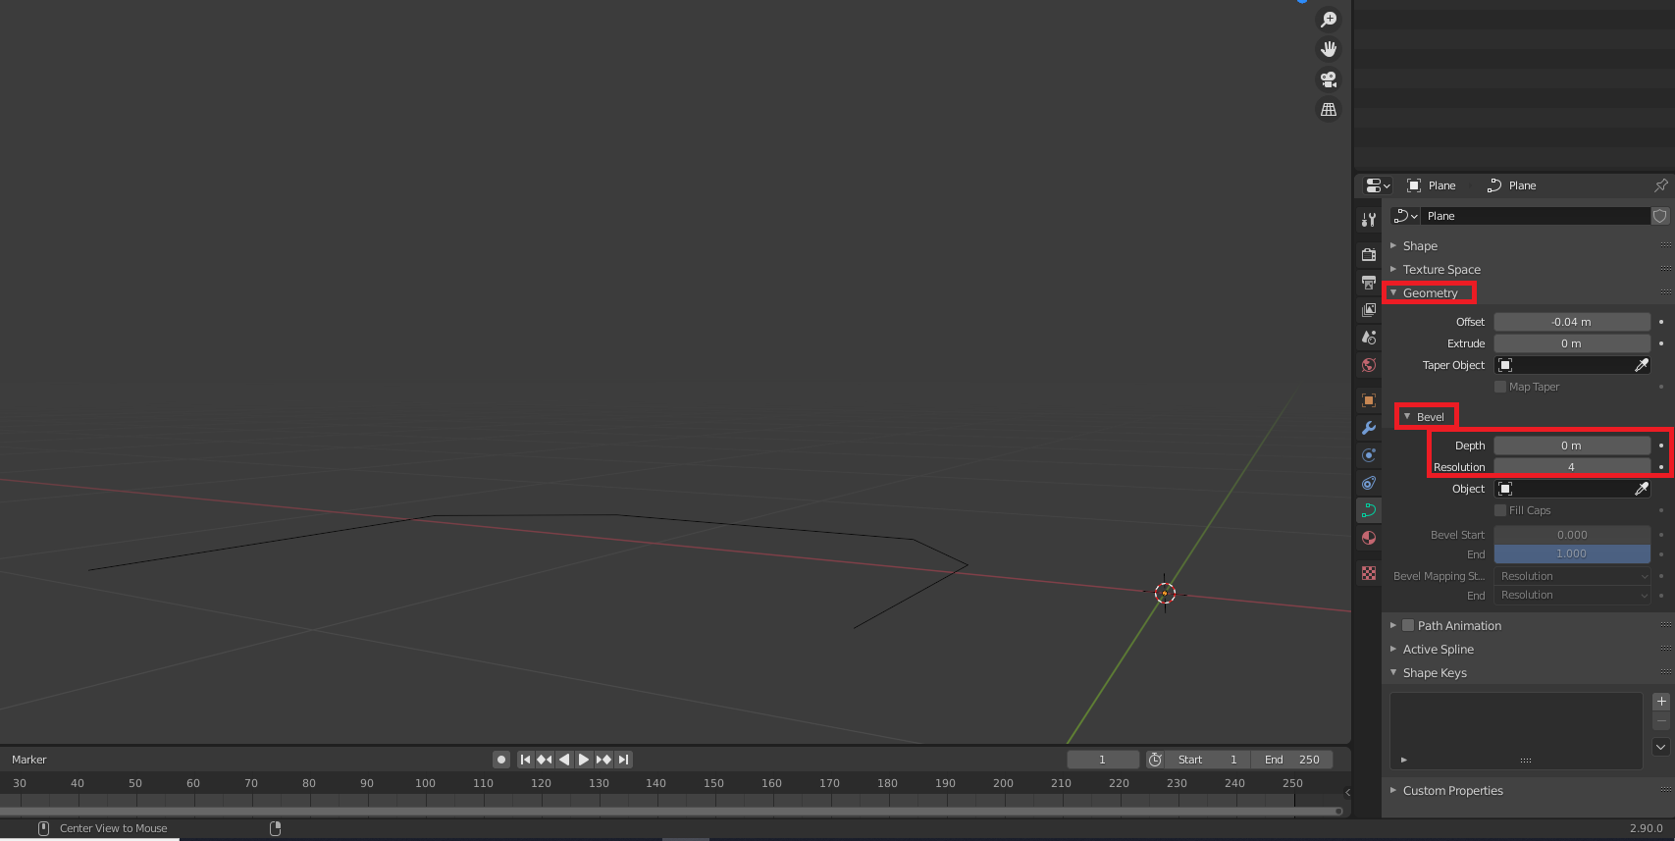This screenshot has height=841, width=1675.
Task: Jump to the previous keyframe
Action: point(545,760)
